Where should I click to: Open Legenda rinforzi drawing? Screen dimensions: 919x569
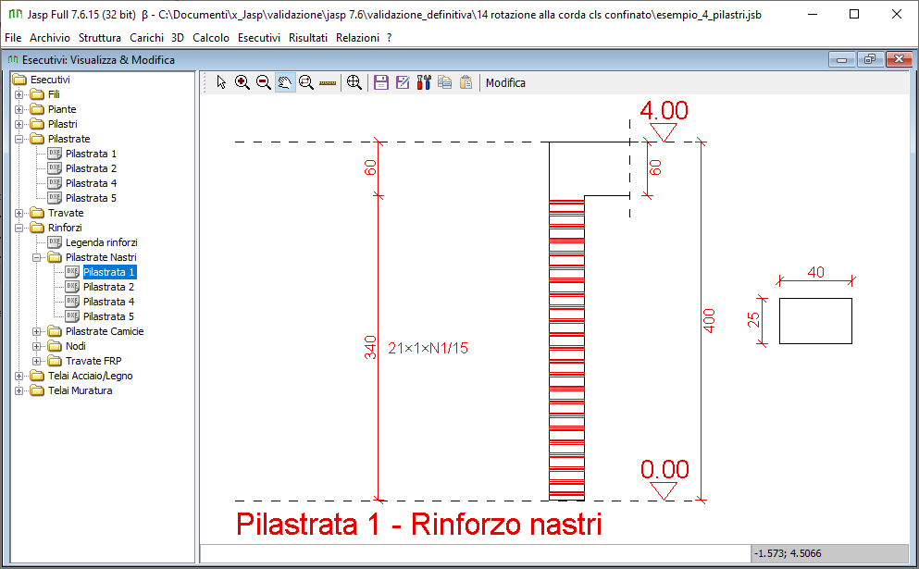tap(102, 242)
